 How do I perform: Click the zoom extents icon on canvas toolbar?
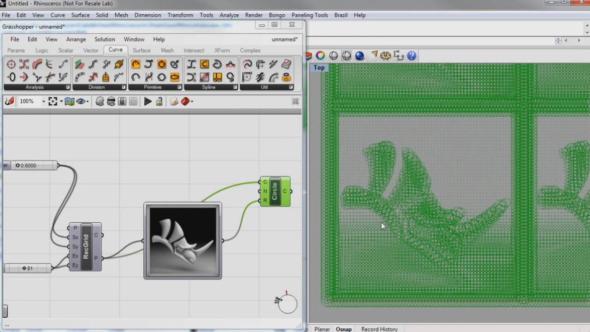[x=53, y=101]
